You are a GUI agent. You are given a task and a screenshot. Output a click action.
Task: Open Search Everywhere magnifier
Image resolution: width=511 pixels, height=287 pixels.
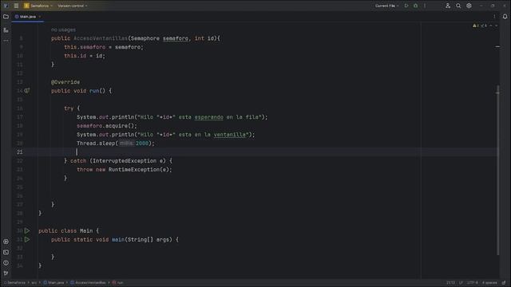(458, 6)
